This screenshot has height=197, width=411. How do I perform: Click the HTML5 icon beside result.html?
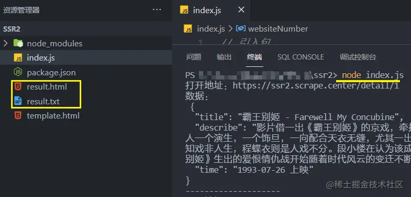click(18, 86)
